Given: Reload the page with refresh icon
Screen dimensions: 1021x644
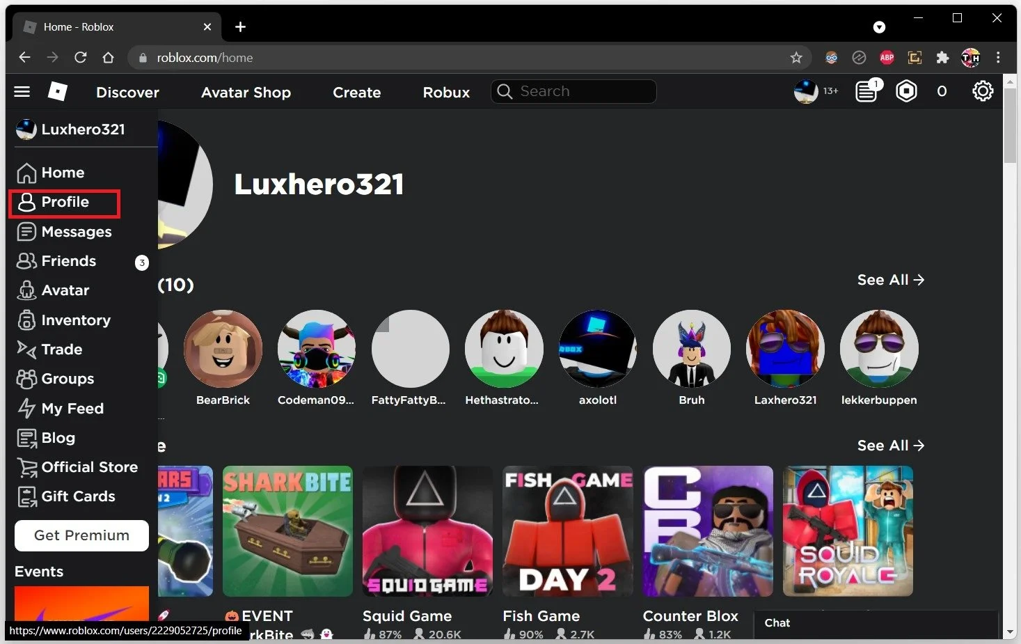Looking at the screenshot, I should click(x=81, y=57).
